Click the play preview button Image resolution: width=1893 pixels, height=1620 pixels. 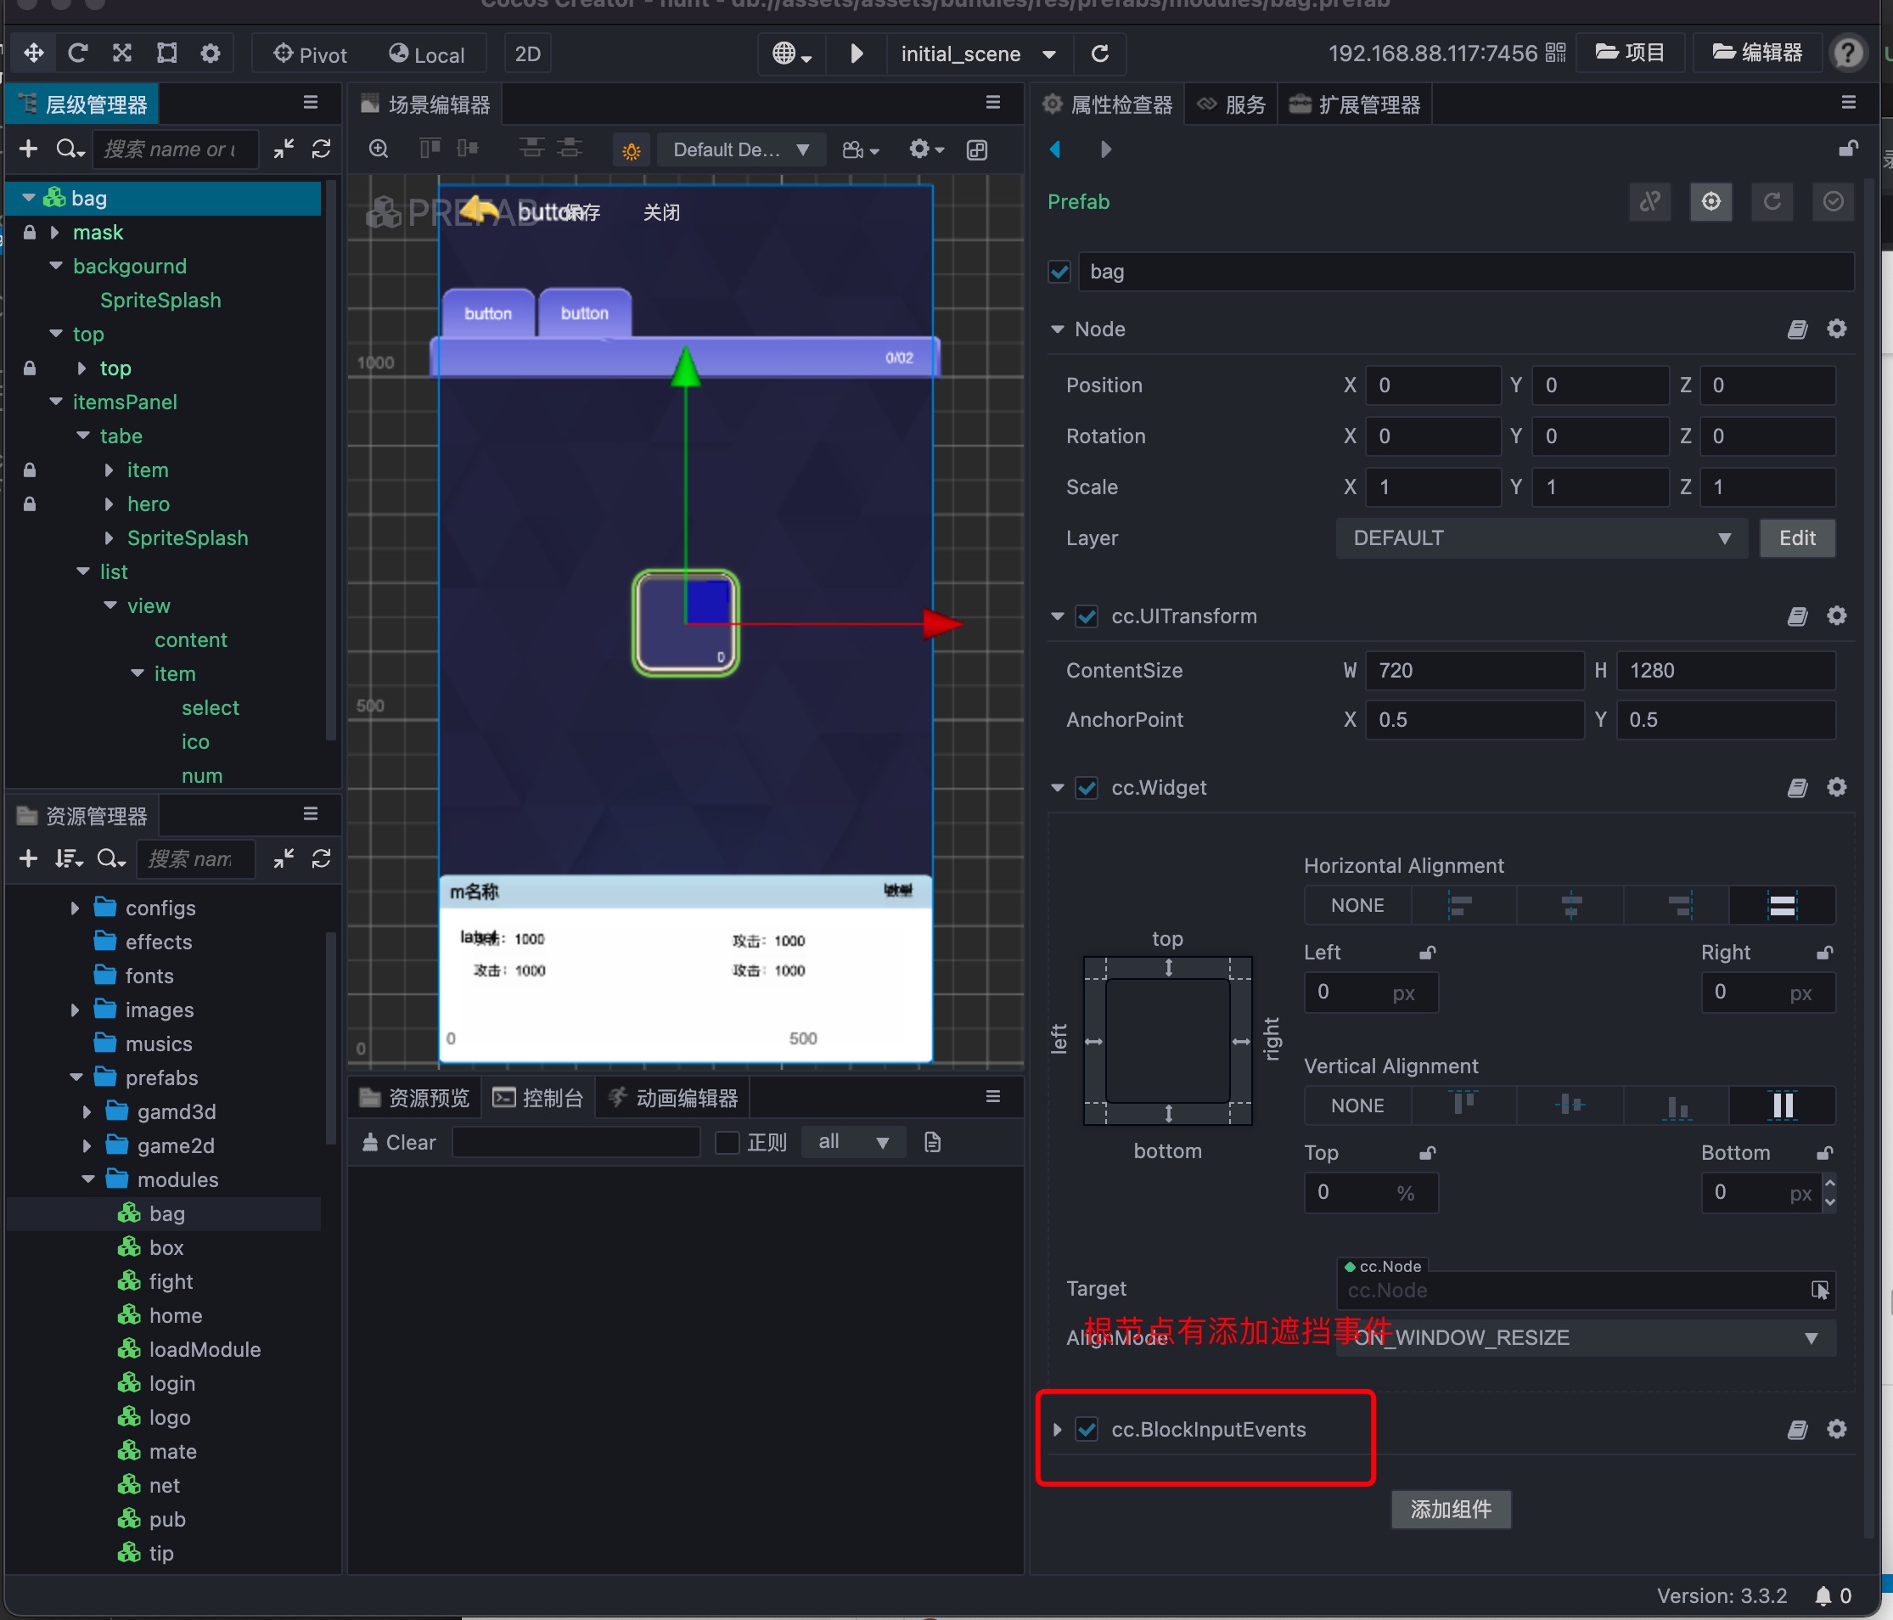click(x=856, y=53)
